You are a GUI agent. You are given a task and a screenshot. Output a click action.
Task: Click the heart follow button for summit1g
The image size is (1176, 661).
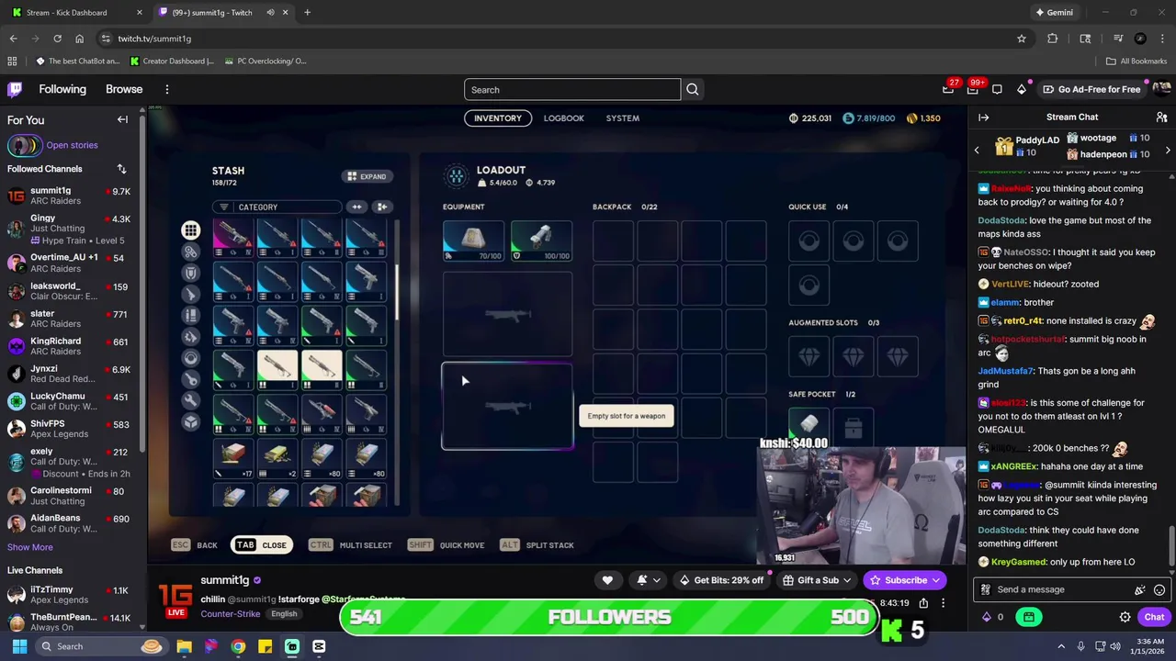(607, 580)
